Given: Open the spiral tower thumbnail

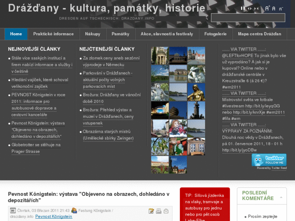Looking at the screenshot, I should (178, 110).
